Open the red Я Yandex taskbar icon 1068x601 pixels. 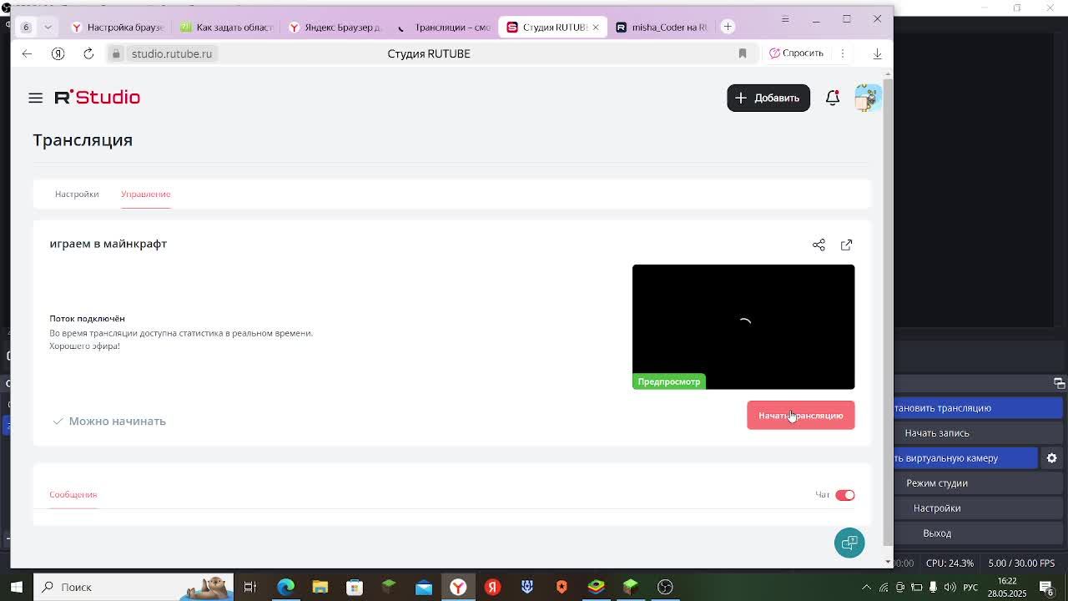pos(492,587)
